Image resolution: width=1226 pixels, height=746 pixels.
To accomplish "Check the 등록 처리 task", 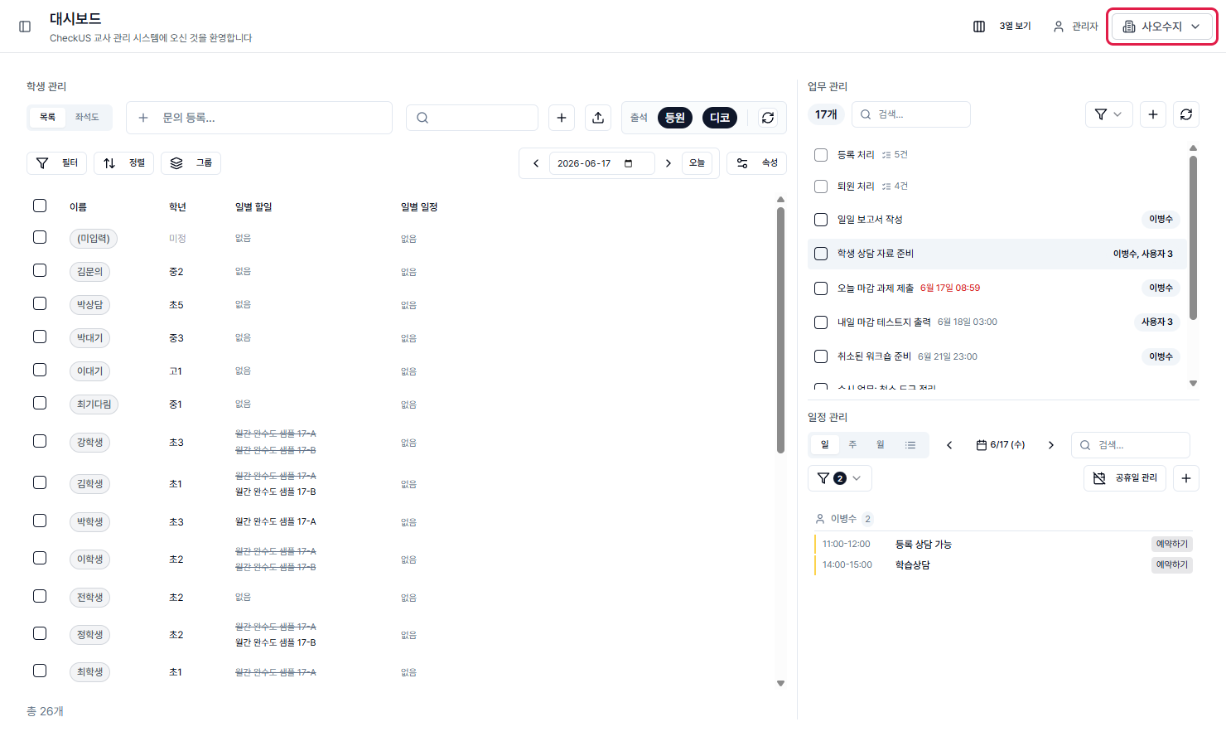I will tap(821, 155).
